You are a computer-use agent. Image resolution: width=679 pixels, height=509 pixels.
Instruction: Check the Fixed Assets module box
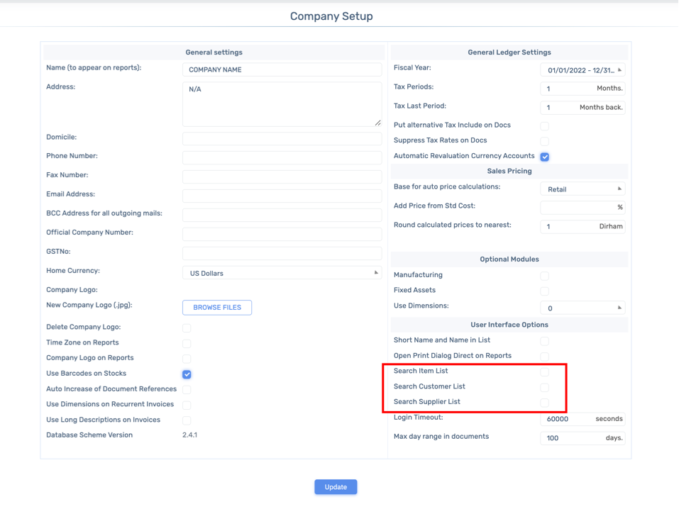[545, 291]
